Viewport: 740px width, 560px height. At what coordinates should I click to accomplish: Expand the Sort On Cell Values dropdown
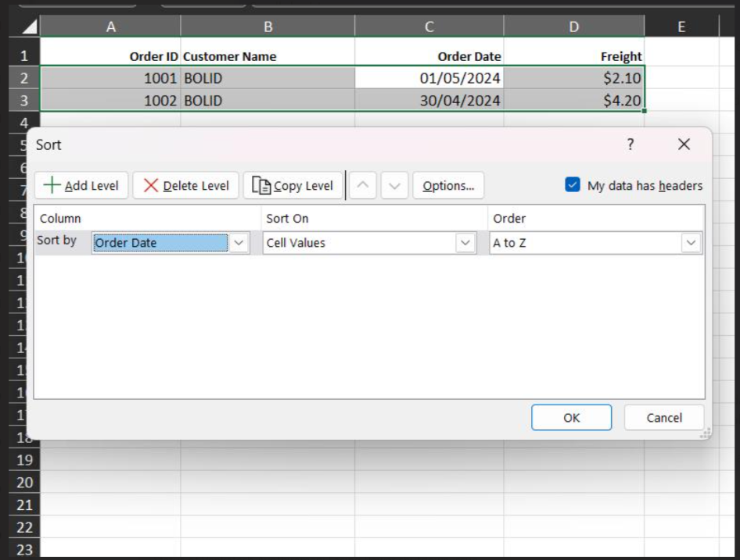[465, 243]
